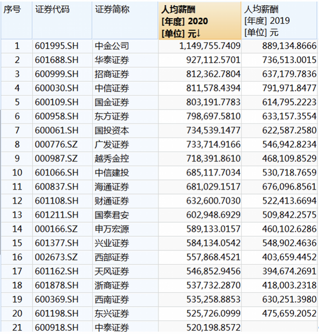Image resolution: width=319 pixels, height=334 pixels.
Task: Select code 600061.SH
Action: [x=62, y=131]
